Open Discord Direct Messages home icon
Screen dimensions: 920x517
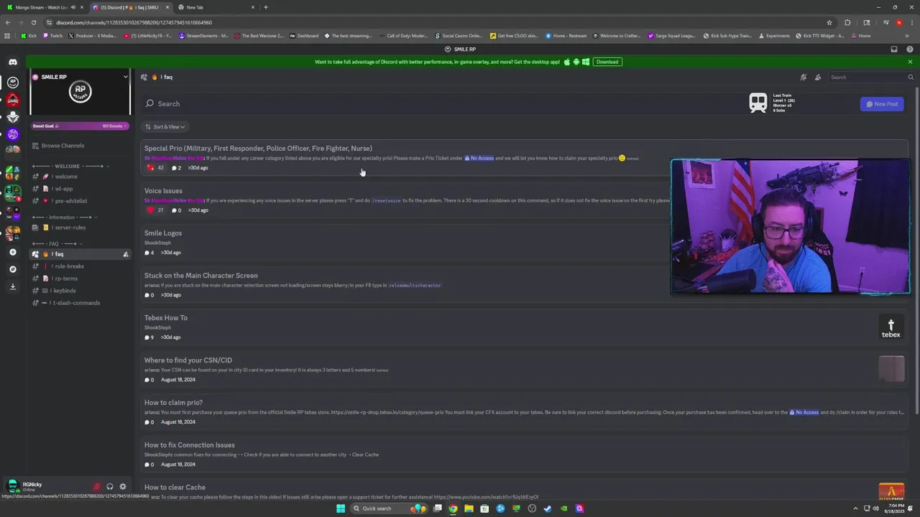click(x=12, y=62)
